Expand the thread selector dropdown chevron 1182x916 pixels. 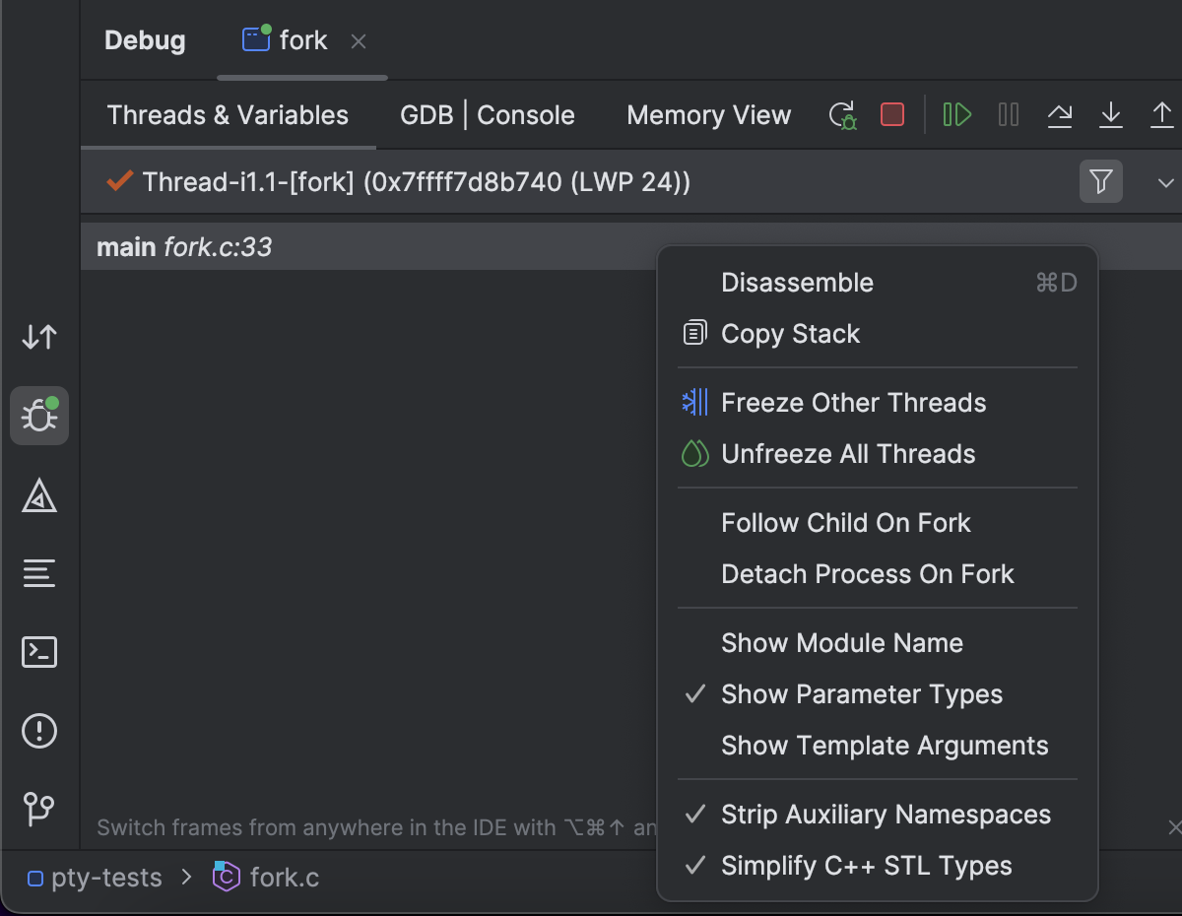coord(1166,182)
